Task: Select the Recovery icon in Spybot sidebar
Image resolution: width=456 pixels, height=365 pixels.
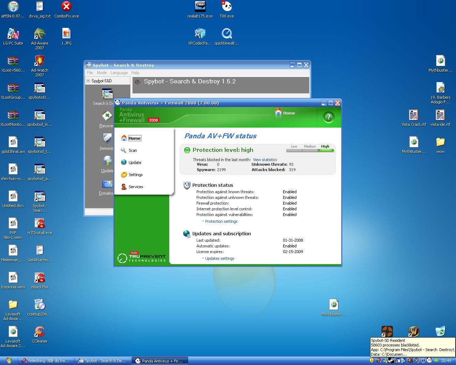Action: (x=107, y=116)
